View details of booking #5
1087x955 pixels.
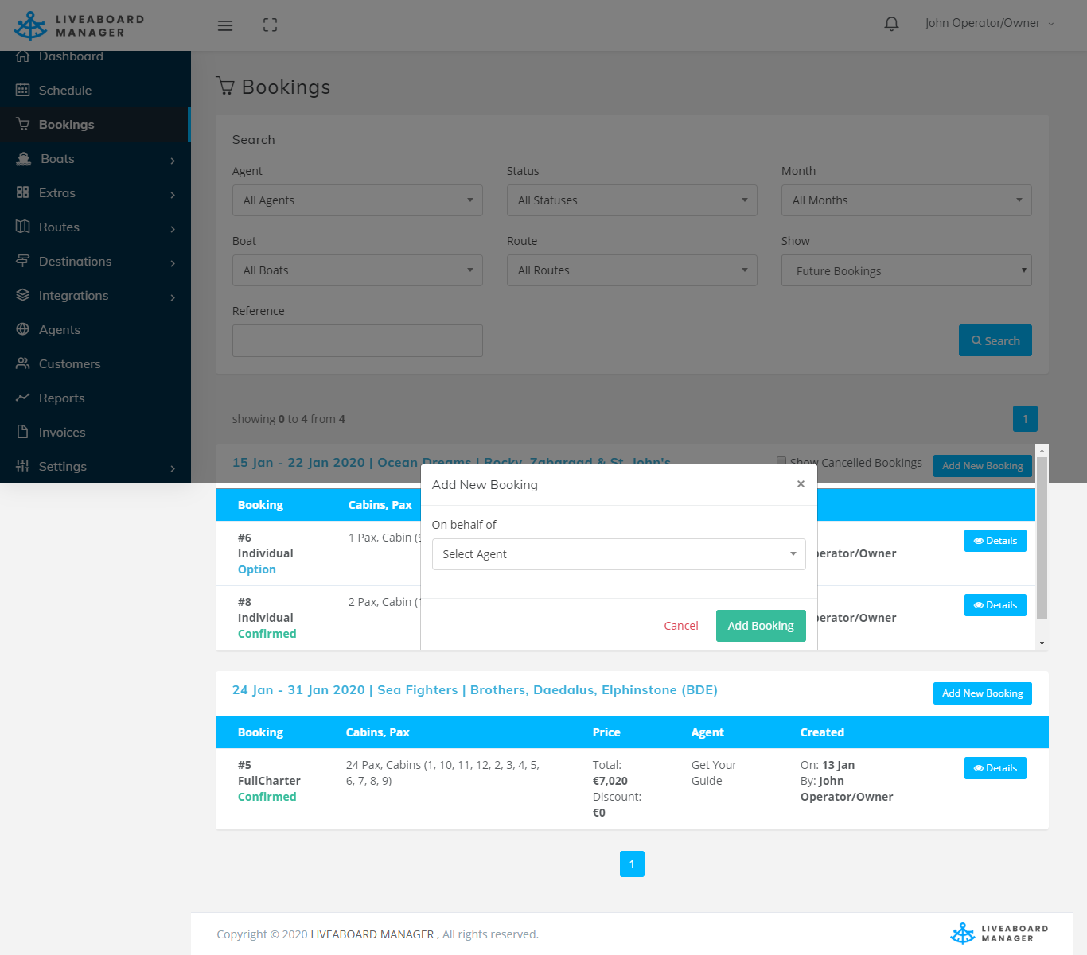995,768
